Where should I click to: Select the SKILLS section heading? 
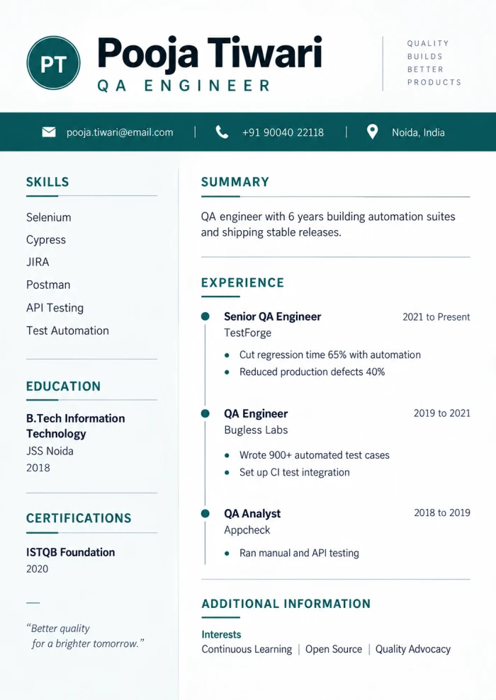click(x=47, y=182)
